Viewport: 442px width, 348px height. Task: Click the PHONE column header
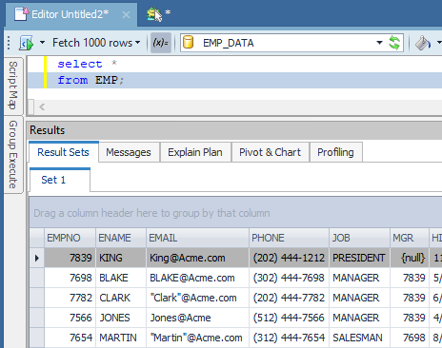289,238
